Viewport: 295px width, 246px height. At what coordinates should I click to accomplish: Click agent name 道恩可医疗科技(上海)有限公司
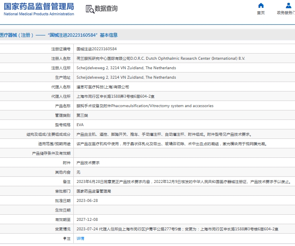click(x=103, y=87)
